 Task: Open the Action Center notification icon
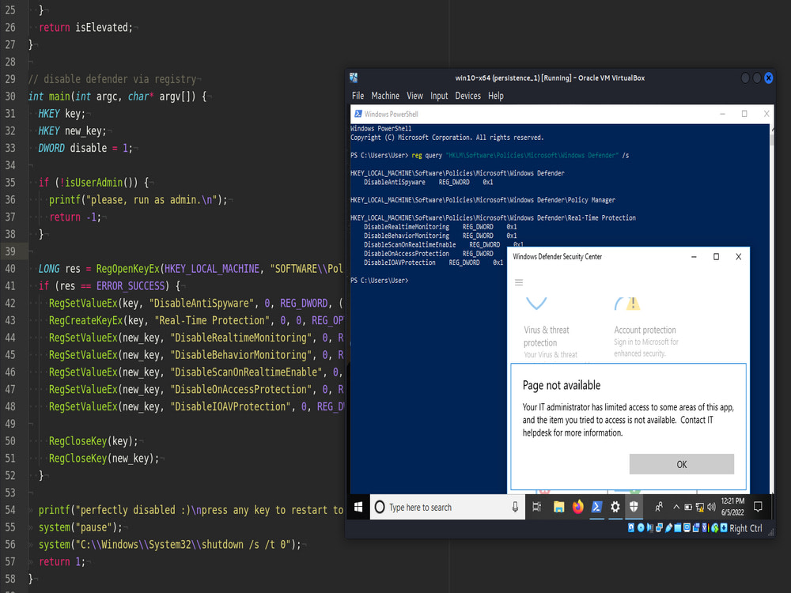pyautogui.click(x=758, y=507)
